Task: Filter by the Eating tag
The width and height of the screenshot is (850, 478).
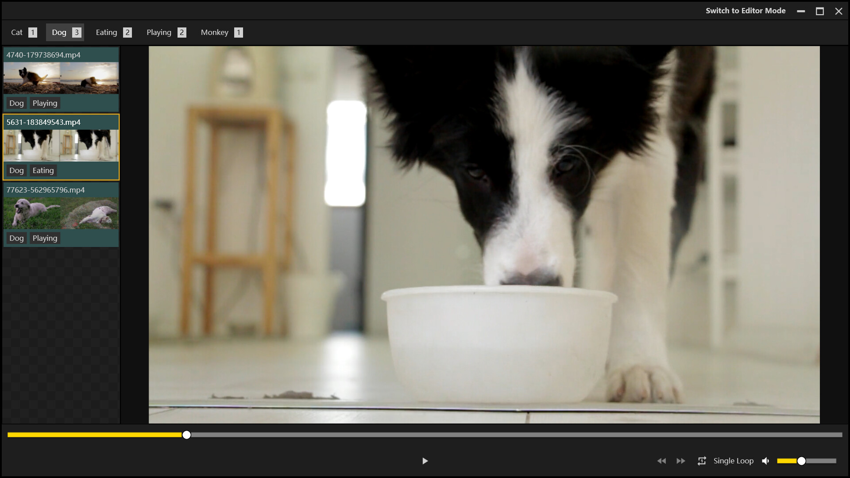Action: point(113,32)
